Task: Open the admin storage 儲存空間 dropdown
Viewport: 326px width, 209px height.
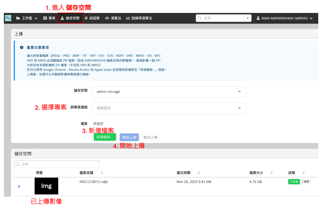Action: tap(169, 92)
